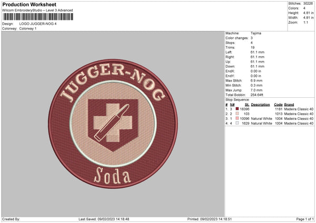Click the pale pink swatch in stop 2

237,114
